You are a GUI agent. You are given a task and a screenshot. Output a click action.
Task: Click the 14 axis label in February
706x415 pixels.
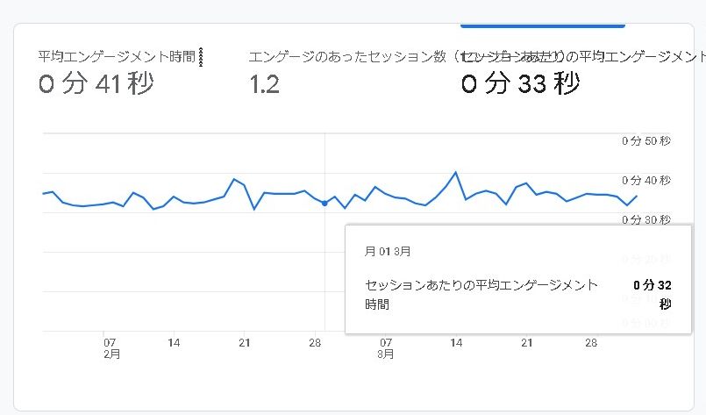(174, 343)
